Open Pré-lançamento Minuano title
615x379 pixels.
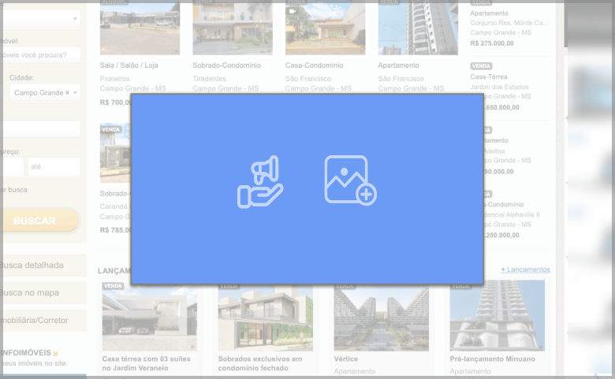coord(492,359)
